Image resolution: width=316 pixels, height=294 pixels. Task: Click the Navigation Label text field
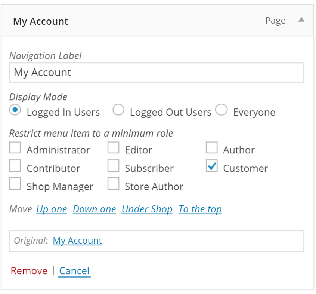coord(157,73)
